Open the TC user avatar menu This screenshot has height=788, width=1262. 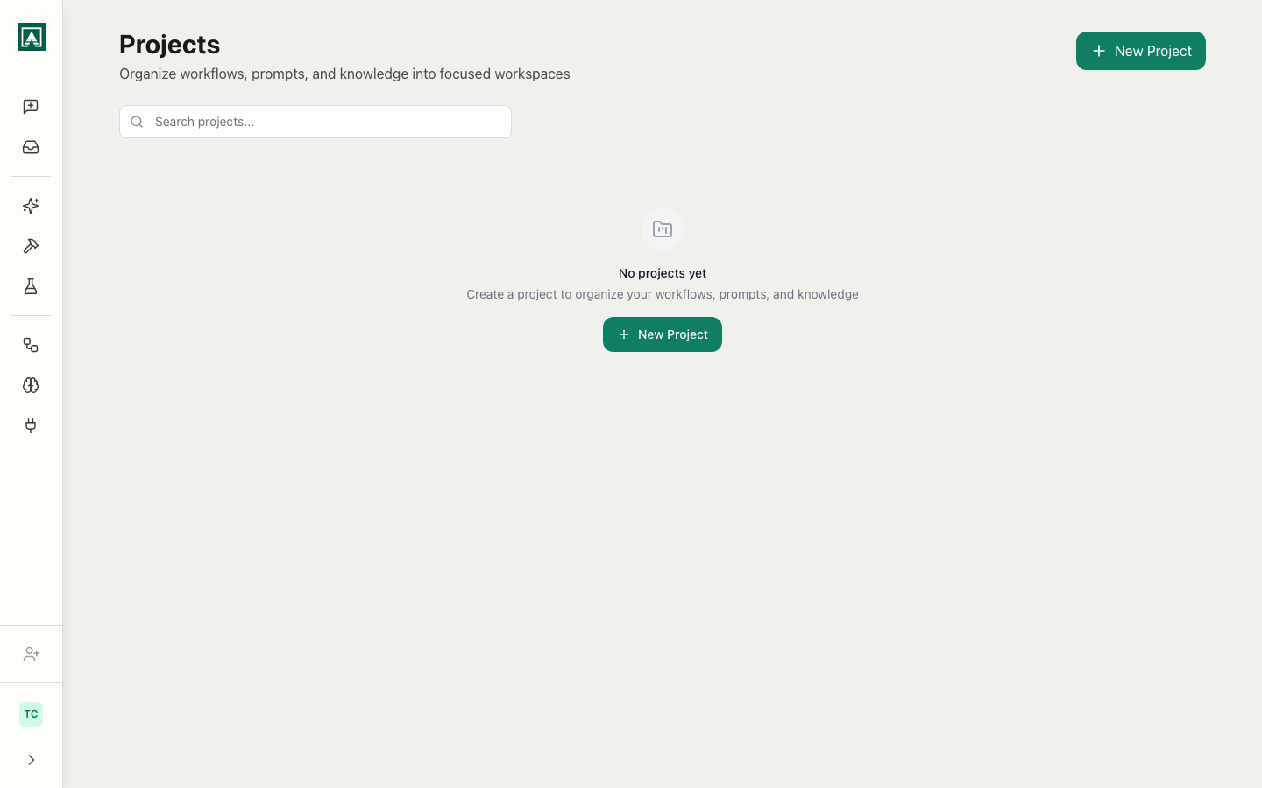[x=31, y=714]
